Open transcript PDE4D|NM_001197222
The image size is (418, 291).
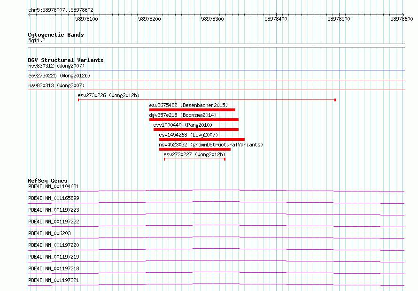[x=54, y=222]
